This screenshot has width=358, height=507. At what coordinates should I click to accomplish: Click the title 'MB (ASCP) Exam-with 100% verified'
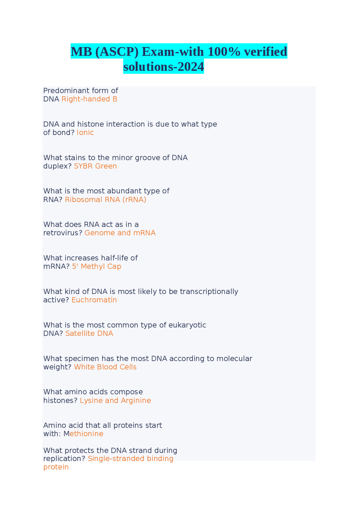point(179,52)
